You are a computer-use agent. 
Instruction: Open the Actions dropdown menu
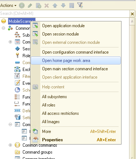pyautogui.click(x=8, y=5)
